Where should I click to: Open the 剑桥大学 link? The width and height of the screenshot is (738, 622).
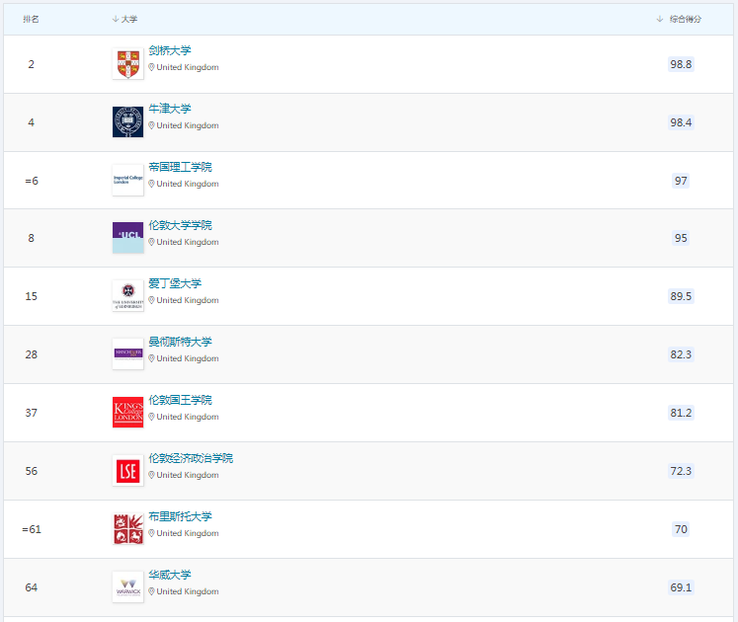tap(169, 50)
